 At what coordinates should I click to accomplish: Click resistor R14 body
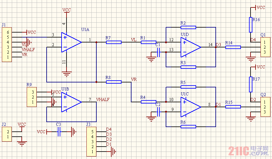pyautogui.click(x=233, y=47)
